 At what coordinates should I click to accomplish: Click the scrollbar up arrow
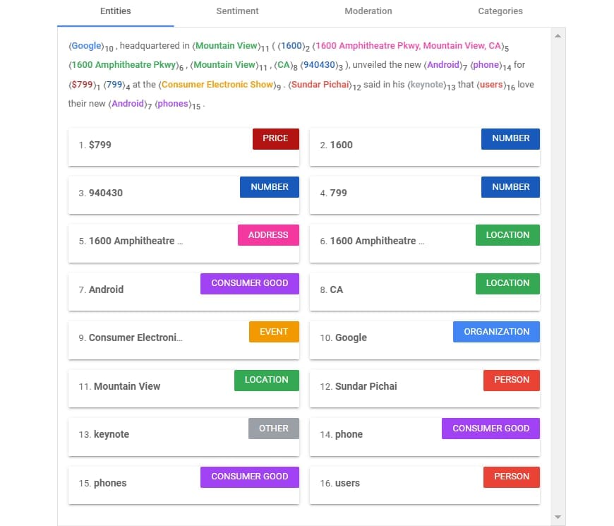pos(557,35)
